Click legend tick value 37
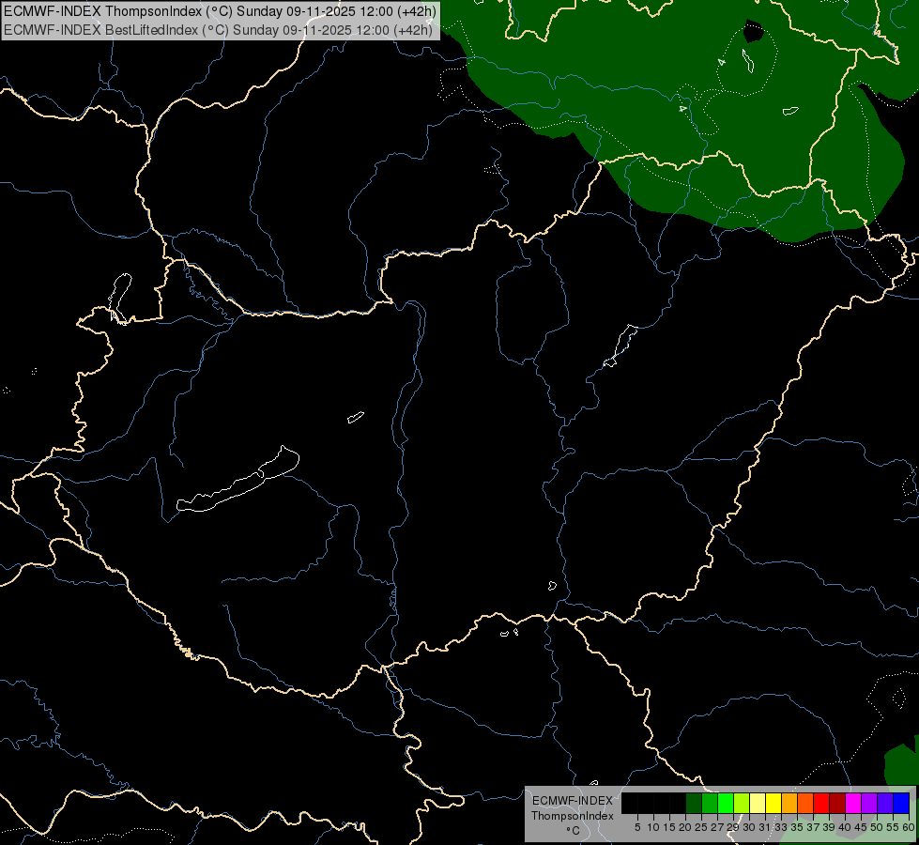919x845 pixels. click(813, 827)
